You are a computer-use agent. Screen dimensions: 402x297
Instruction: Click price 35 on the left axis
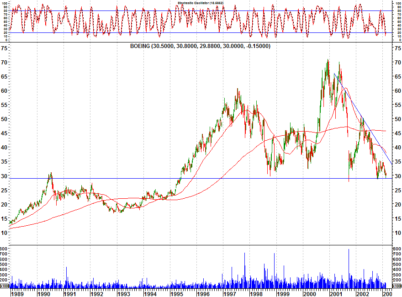click(4, 162)
